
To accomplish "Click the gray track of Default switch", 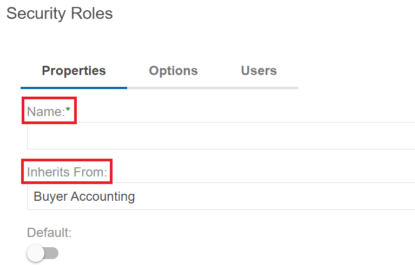I will coord(53,253).
